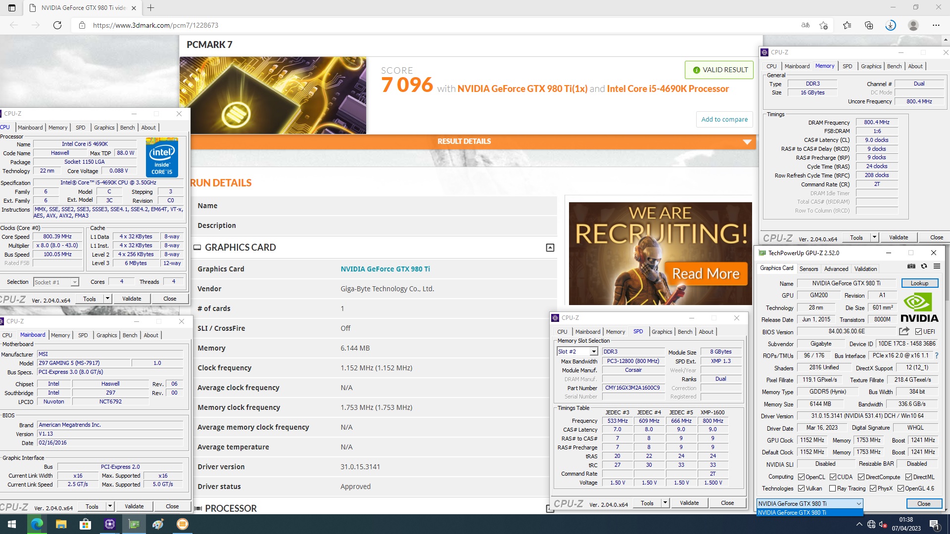The image size is (950, 534).
Task: Open Microsoft Edge from taskbar
Action: (37, 524)
